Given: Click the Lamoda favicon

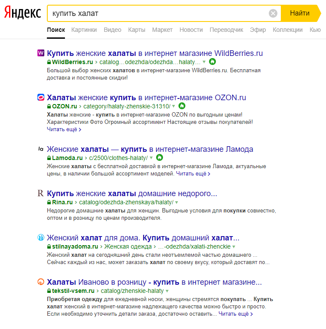Looking at the screenshot, I should [41, 149].
